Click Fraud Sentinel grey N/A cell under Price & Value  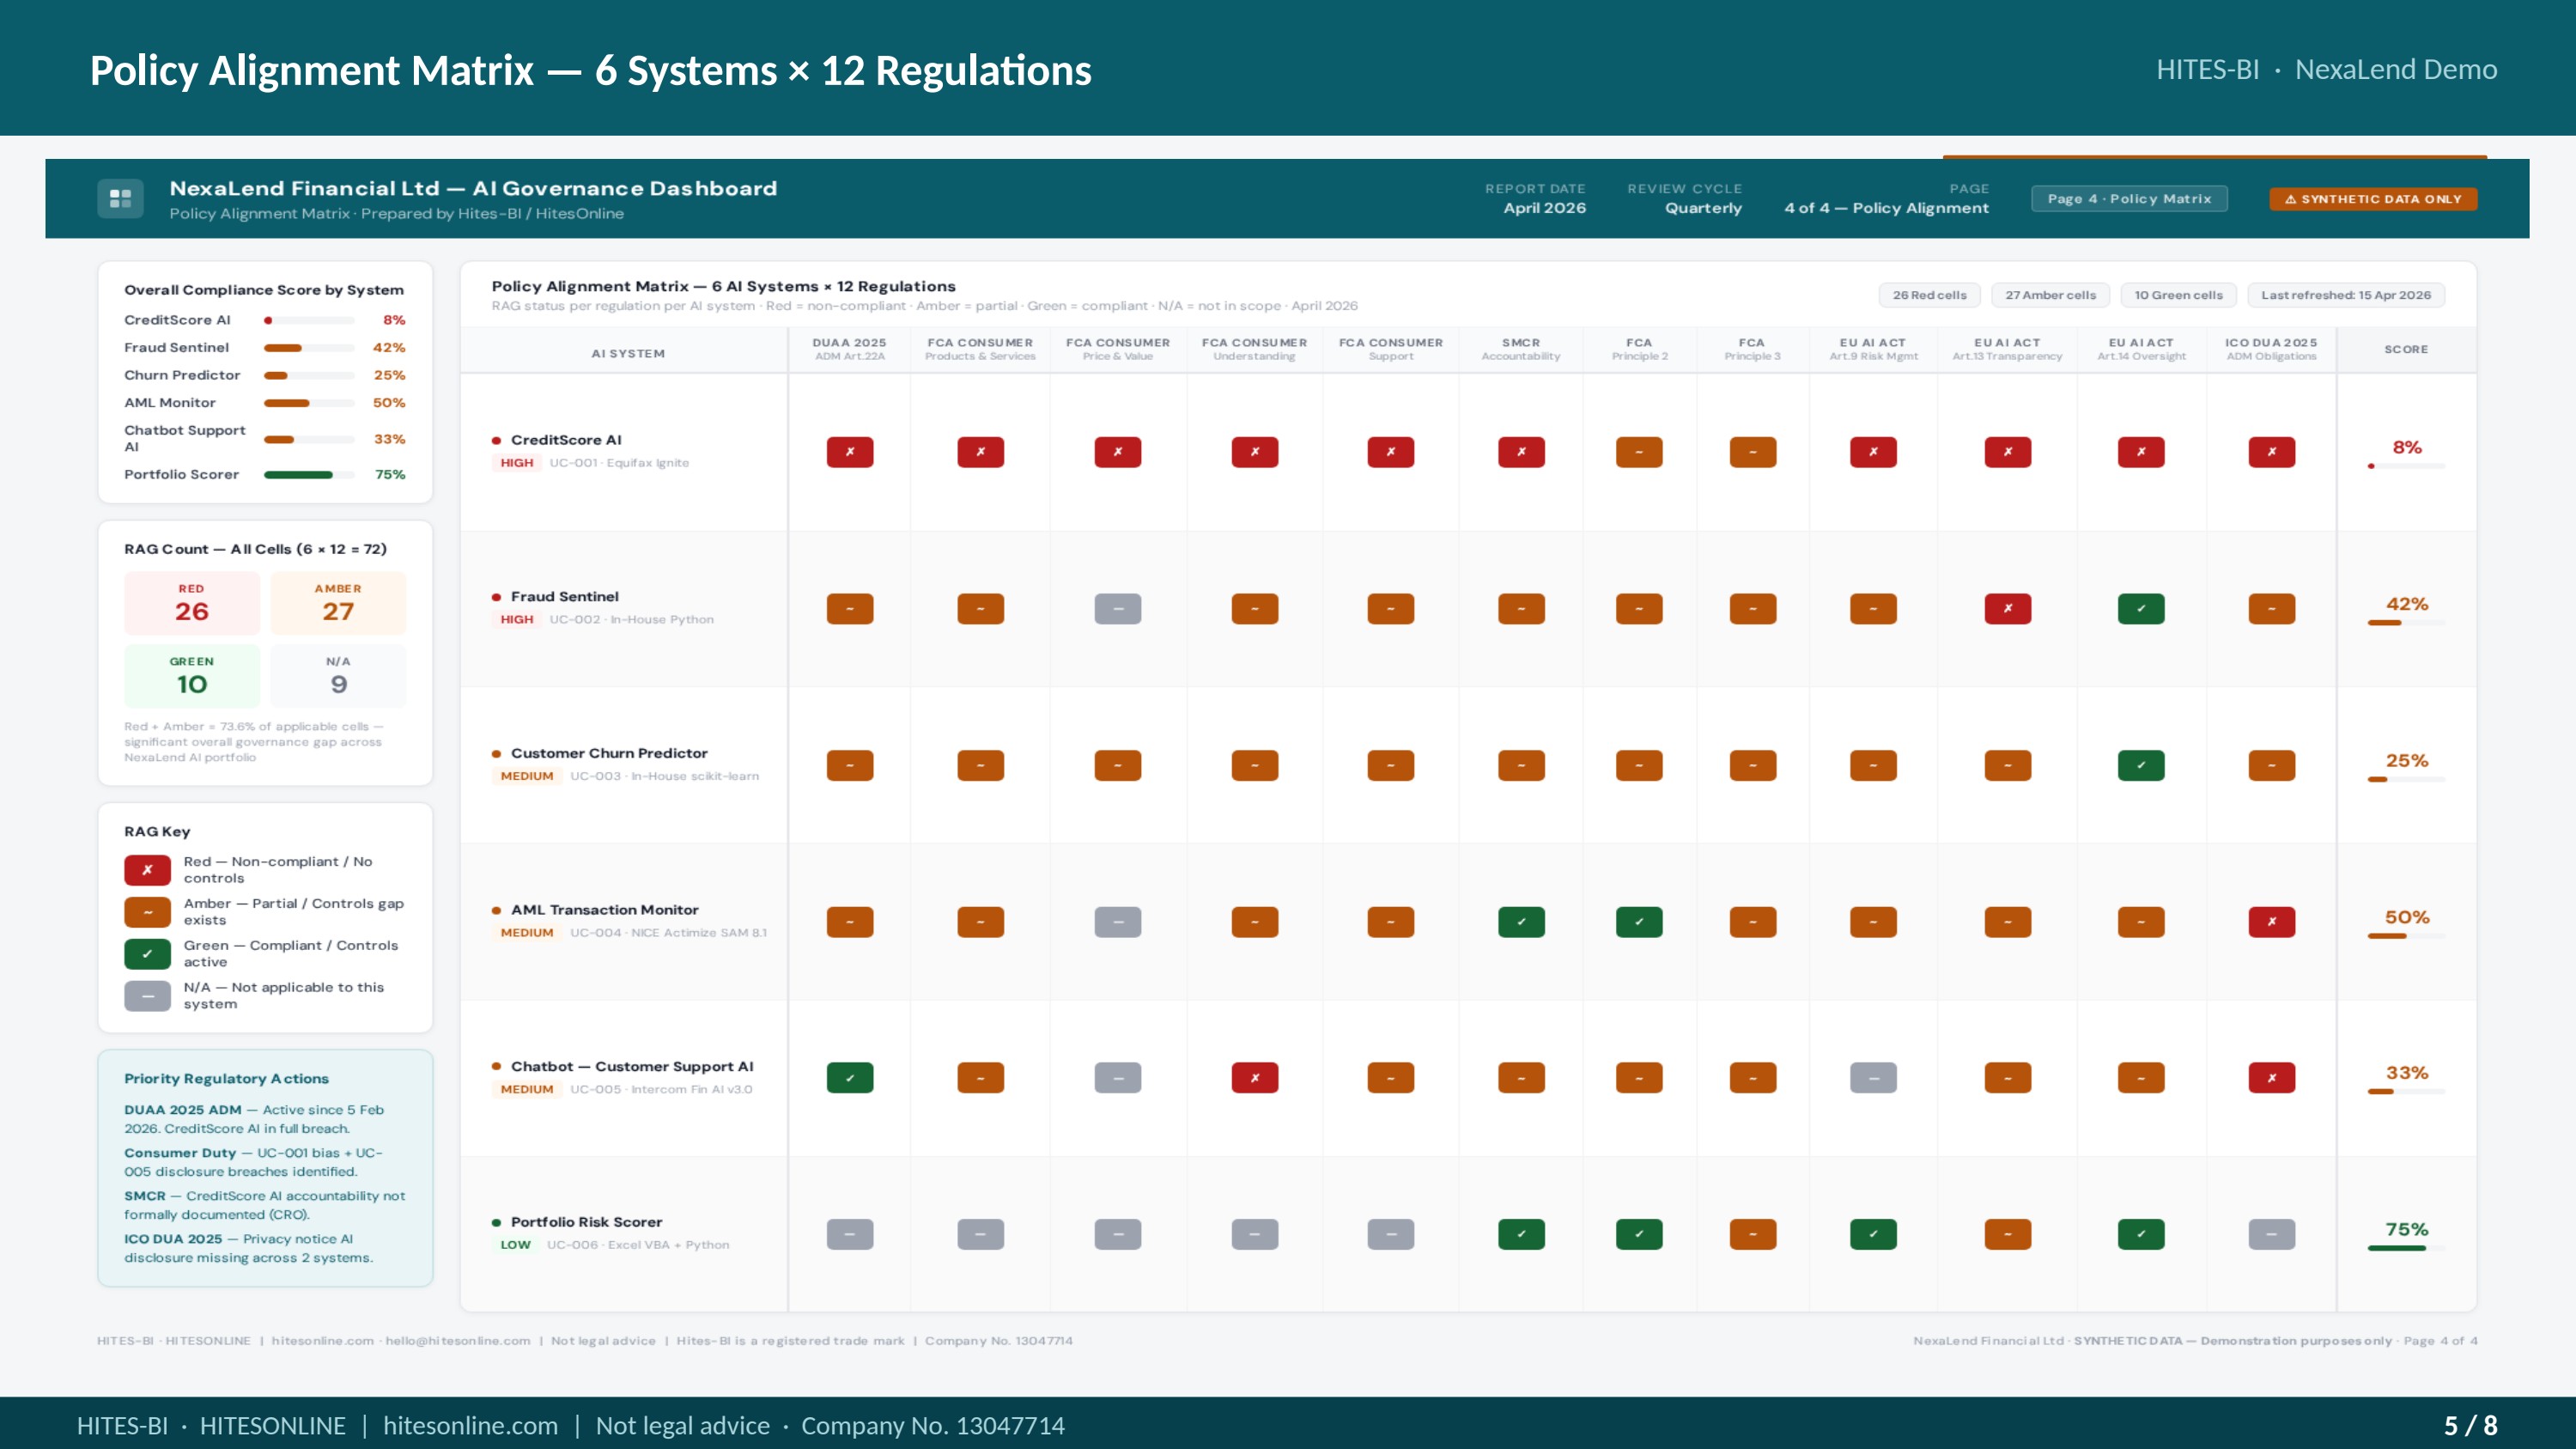click(1117, 609)
